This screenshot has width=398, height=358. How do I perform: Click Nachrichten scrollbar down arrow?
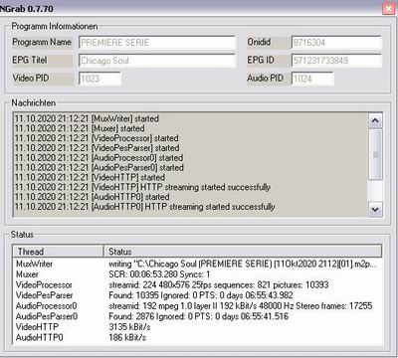pos(375,210)
